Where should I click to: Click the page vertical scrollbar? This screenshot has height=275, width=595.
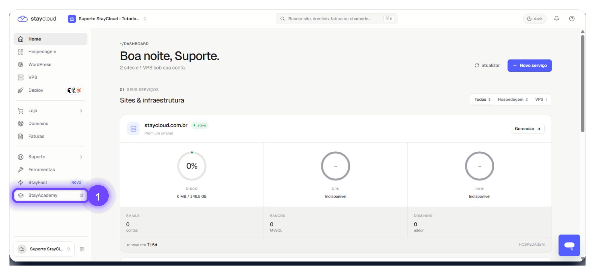pos(583,84)
